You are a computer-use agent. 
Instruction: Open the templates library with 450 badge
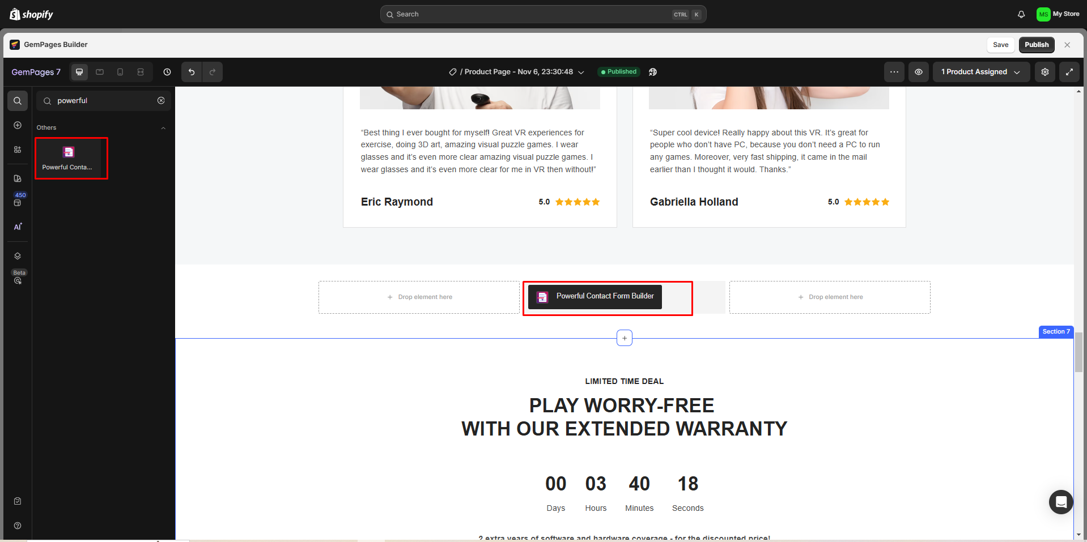18,199
